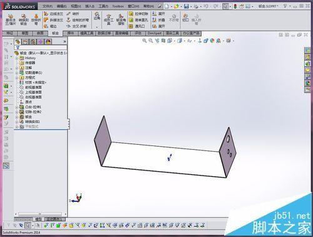This screenshot has width=313, height=237.
Task: Open the Corners tool
Action: 97,16
